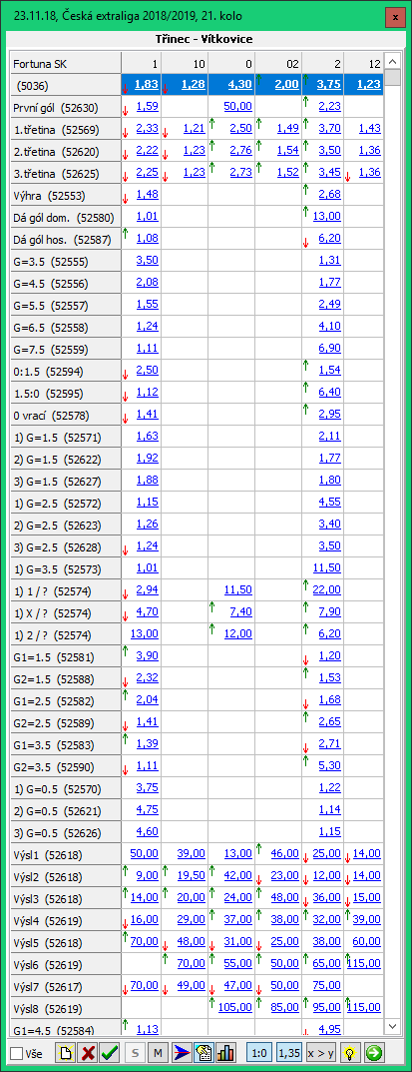The width and height of the screenshot is (412, 1072).
Task: Select odds 1,83 in the main row
Action: point(147,84)
